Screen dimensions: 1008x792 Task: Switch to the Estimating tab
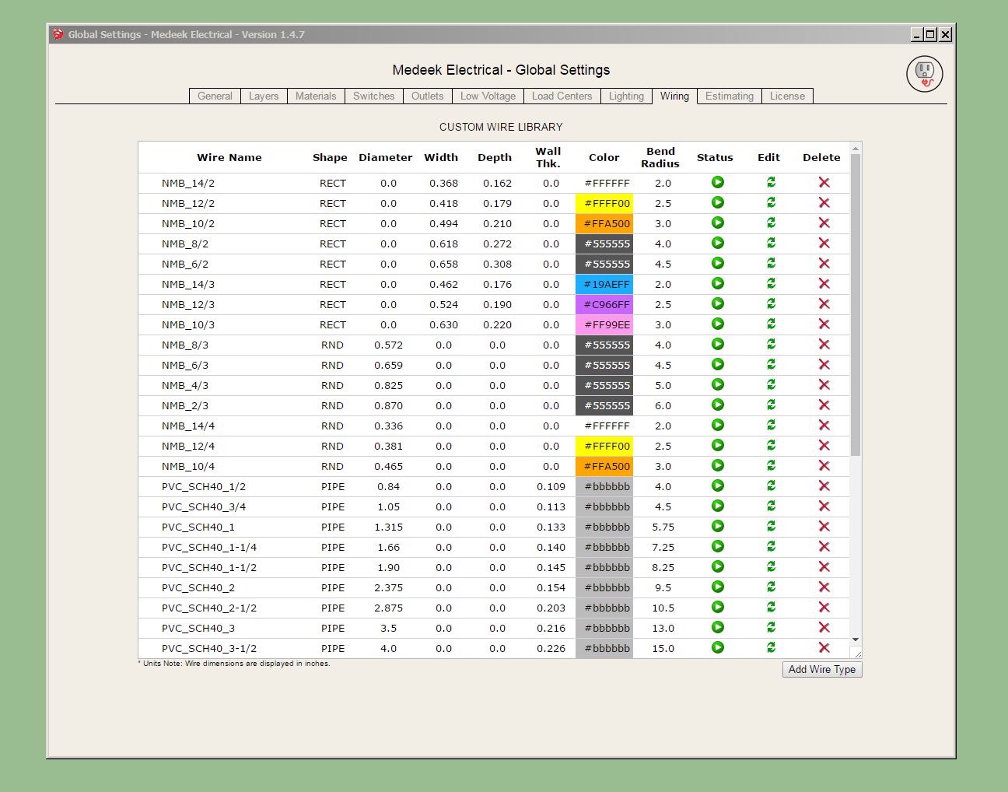point(730,96)
